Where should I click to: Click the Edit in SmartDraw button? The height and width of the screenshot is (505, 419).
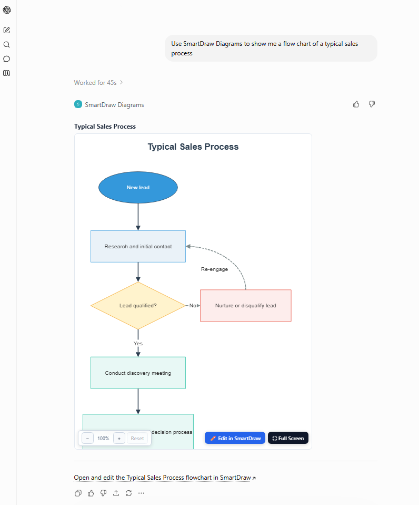coord(235,438)
